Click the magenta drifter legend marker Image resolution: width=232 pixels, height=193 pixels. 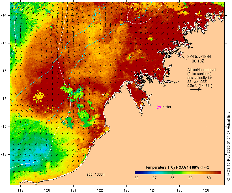point(159,107)
